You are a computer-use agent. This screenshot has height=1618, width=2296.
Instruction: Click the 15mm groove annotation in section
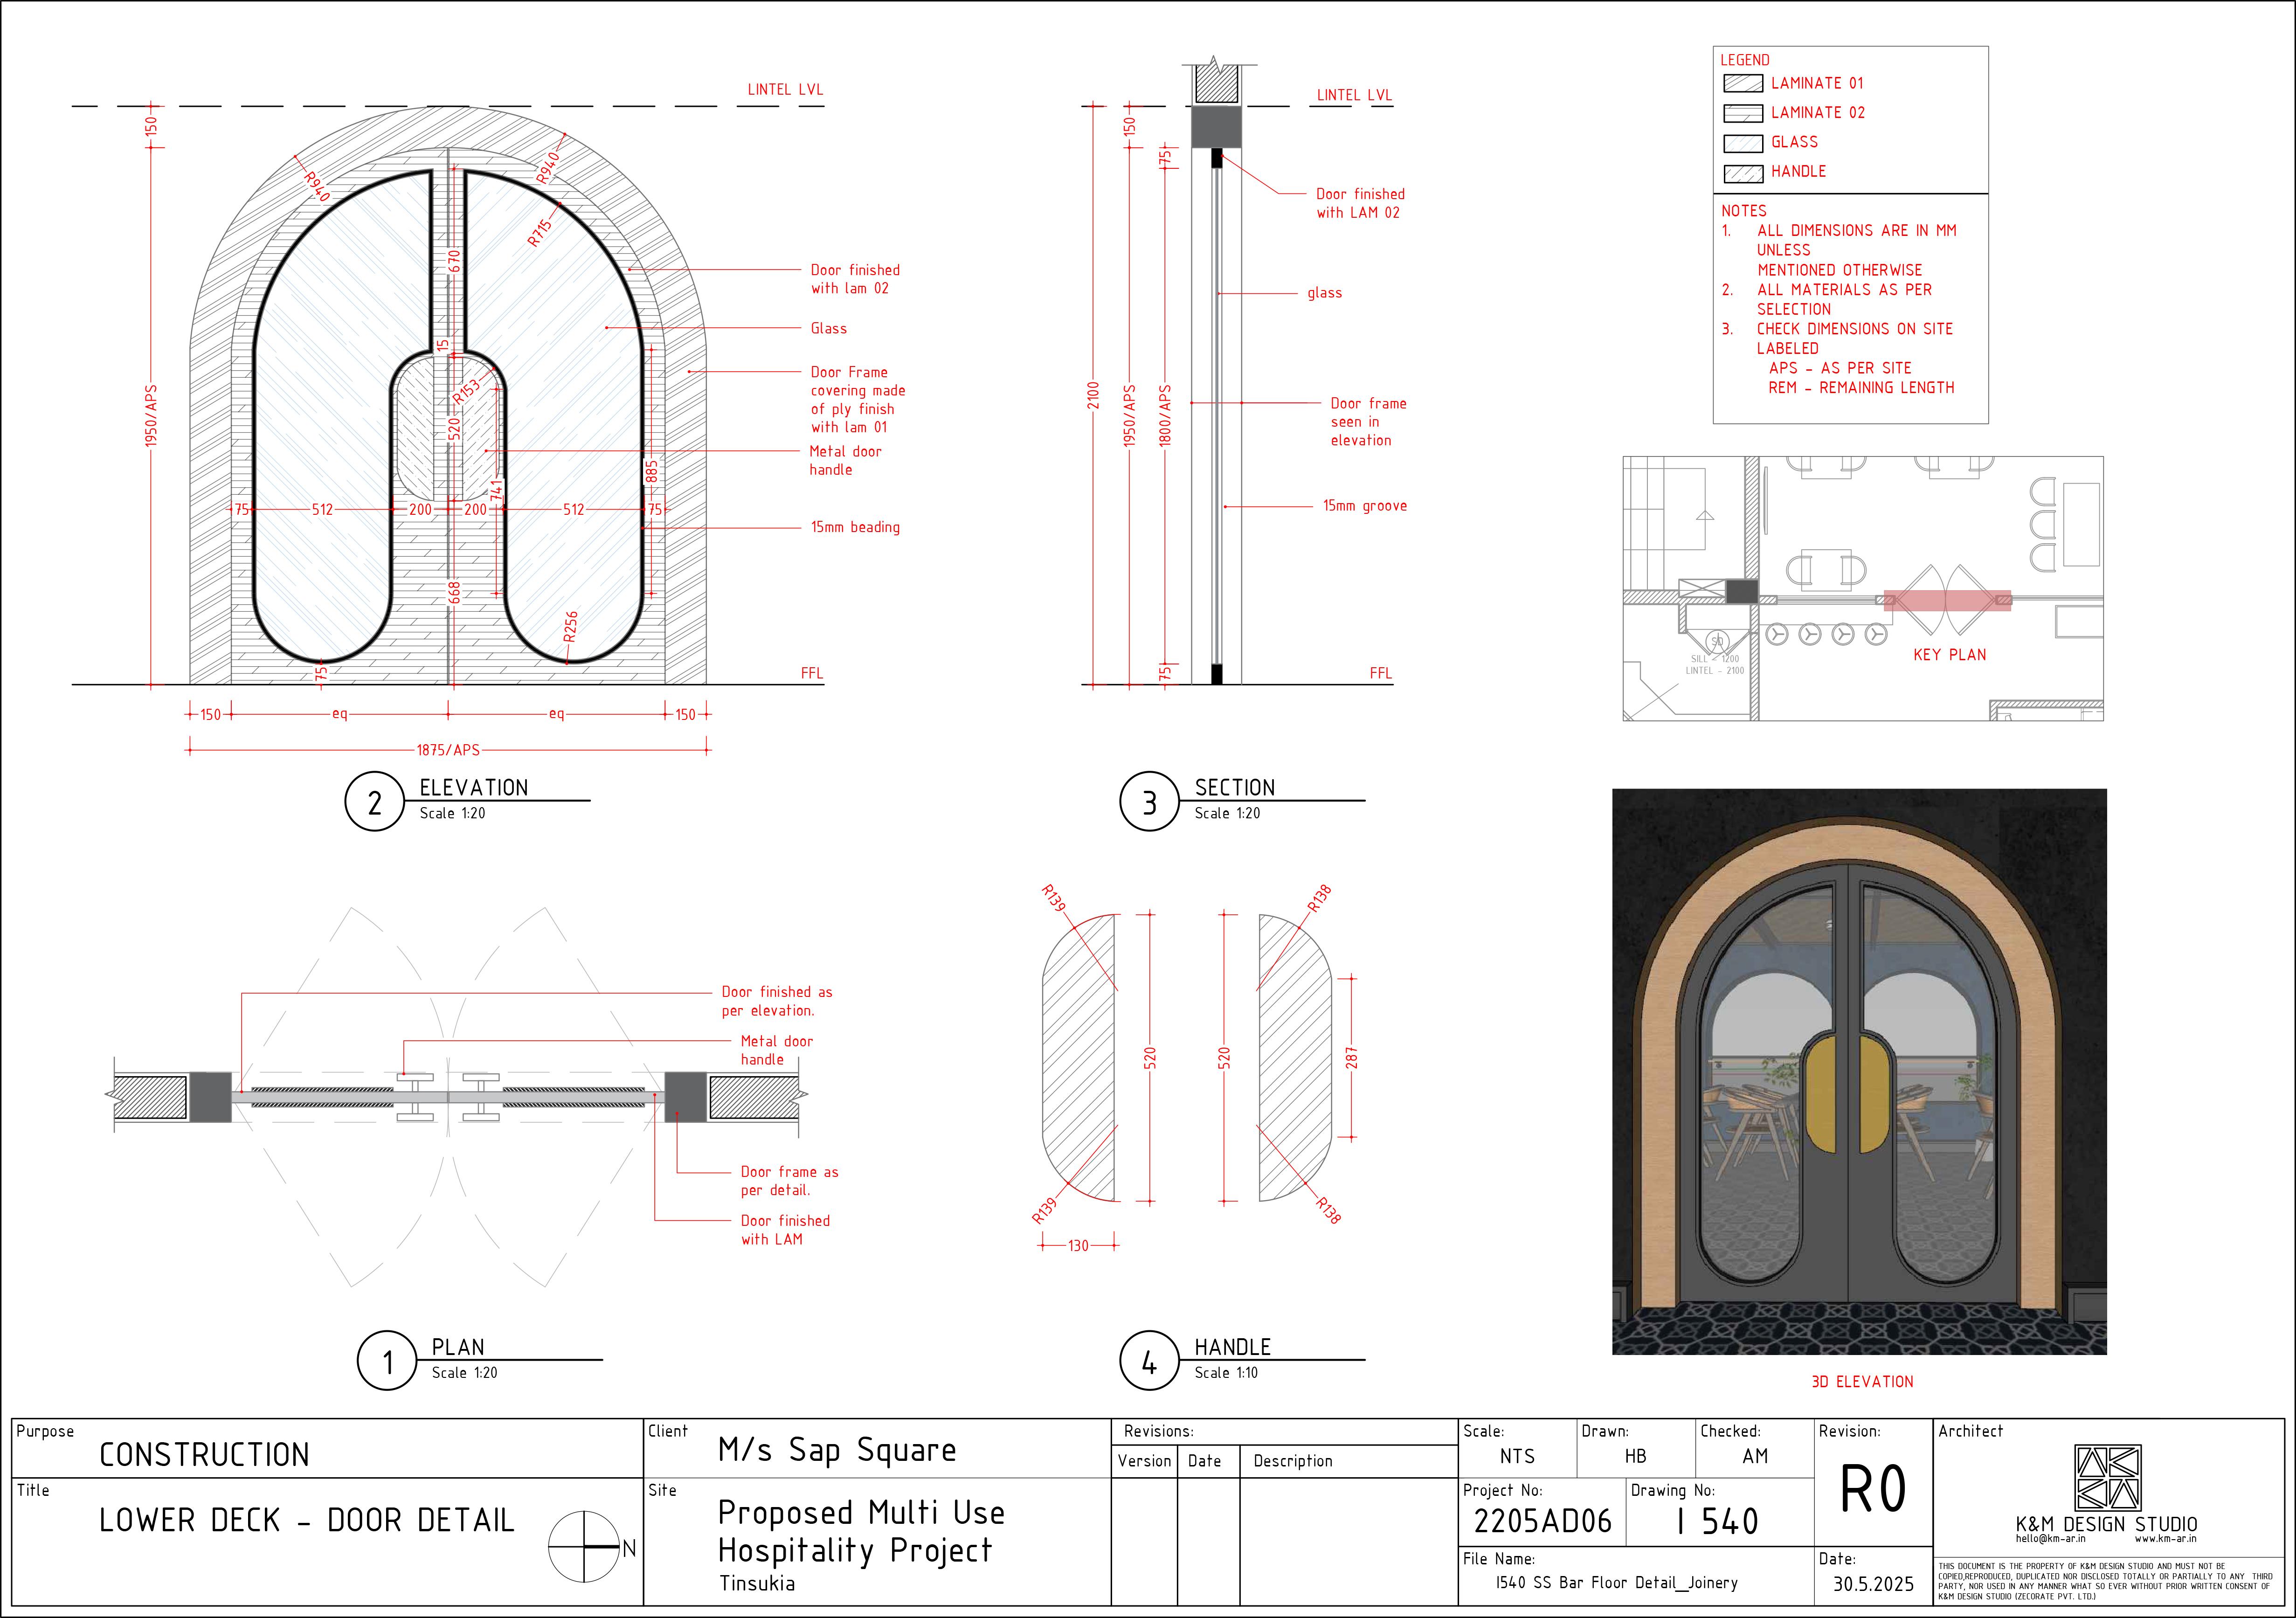pos(1364,506)
